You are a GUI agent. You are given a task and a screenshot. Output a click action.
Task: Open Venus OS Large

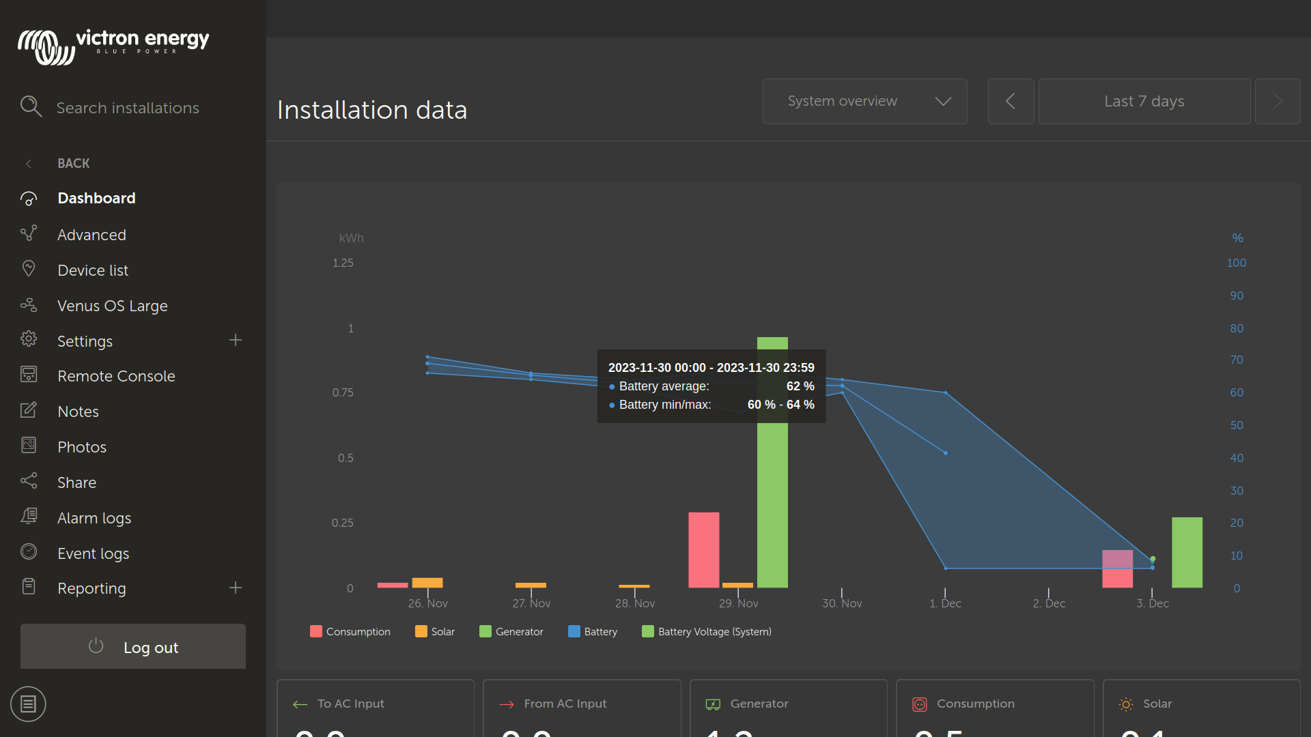click(113, 306)
